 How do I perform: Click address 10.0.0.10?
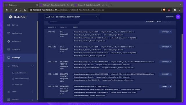click(51, 32)
